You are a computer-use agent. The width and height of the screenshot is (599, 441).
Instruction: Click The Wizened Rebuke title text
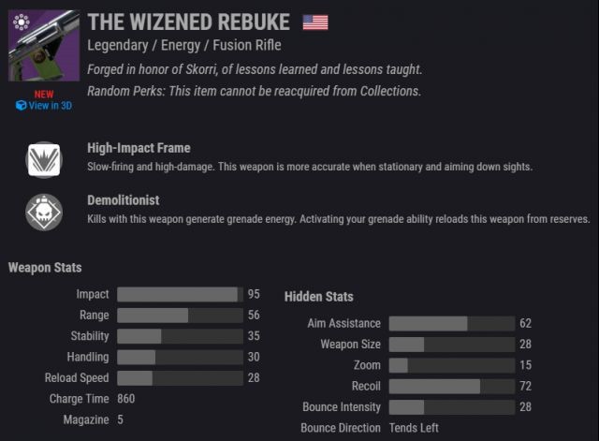click(189, 22)
